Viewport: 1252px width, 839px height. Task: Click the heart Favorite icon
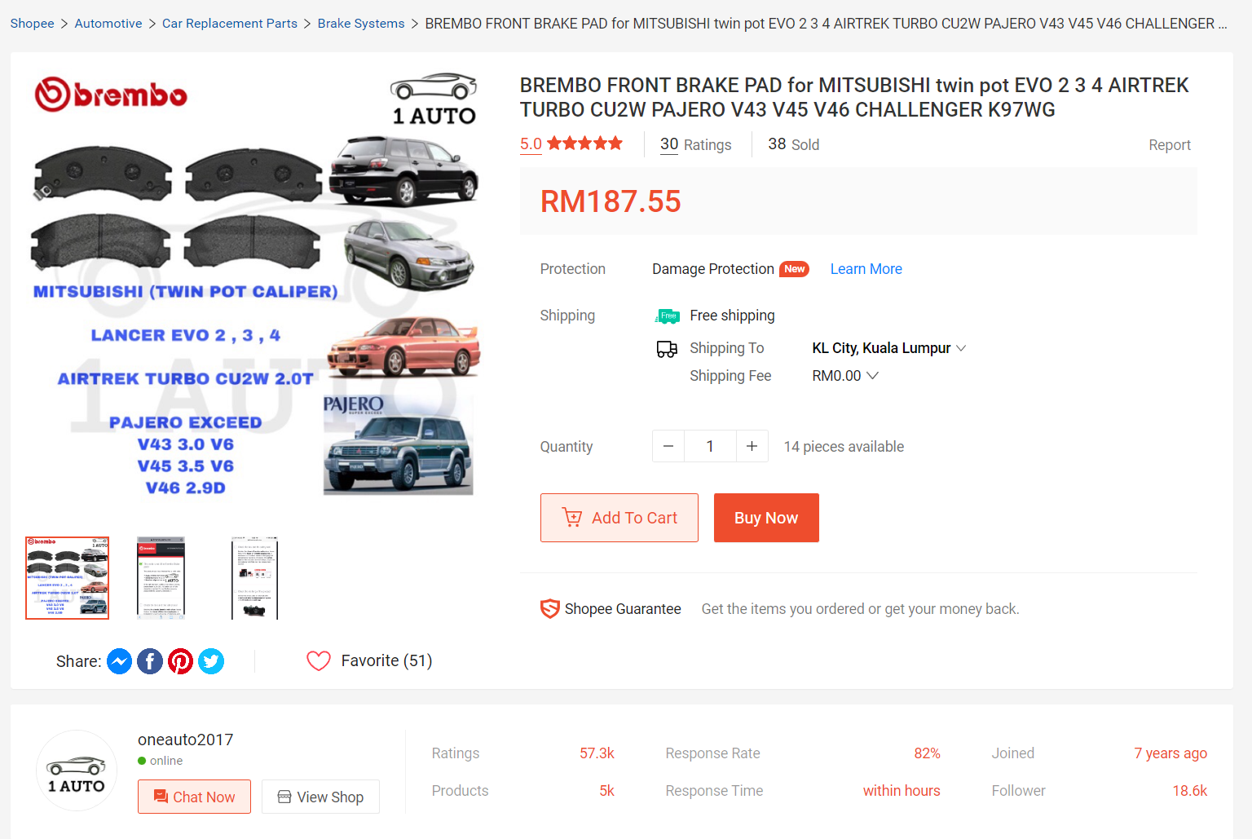point(319,661)
